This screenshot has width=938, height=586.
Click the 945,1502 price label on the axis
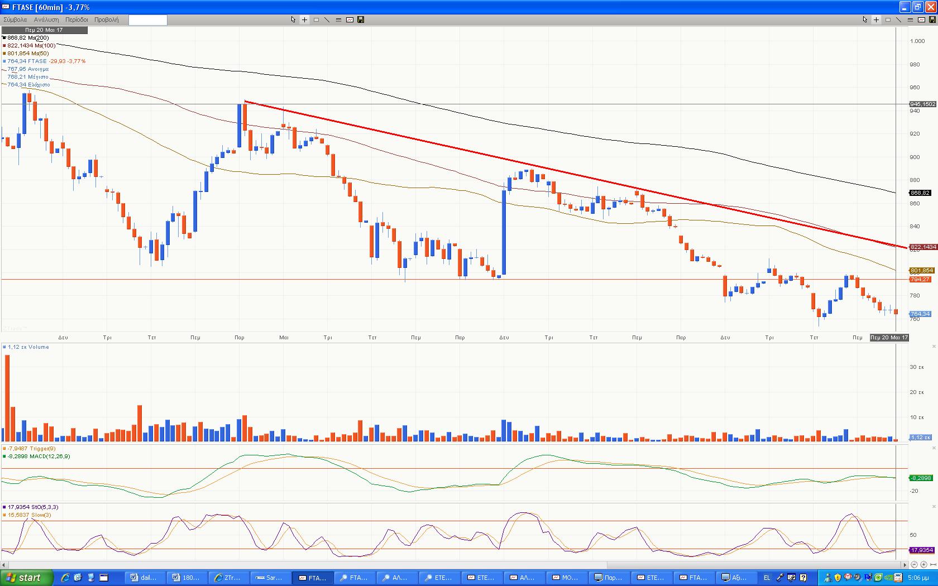click(922, 104)
